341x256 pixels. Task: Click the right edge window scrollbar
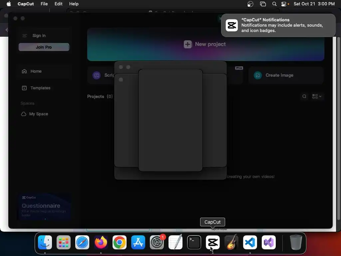coord(338,128)
